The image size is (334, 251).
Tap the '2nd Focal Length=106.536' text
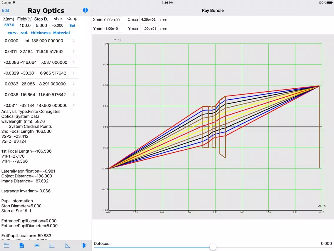click(x=26, y=131)
